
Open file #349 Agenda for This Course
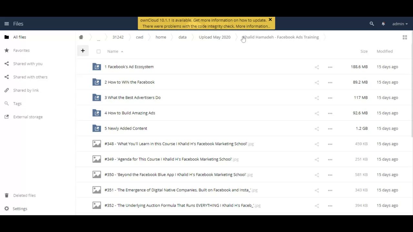click(172, 159)
